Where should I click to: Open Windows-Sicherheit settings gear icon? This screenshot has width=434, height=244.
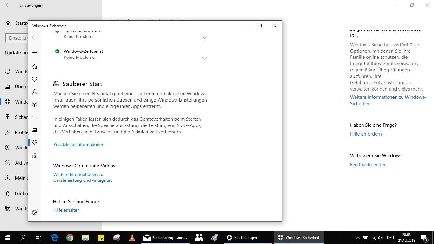coord(35,213)
